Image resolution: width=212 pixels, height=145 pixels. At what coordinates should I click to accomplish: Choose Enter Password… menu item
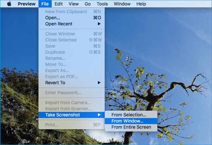pos(71,93)
